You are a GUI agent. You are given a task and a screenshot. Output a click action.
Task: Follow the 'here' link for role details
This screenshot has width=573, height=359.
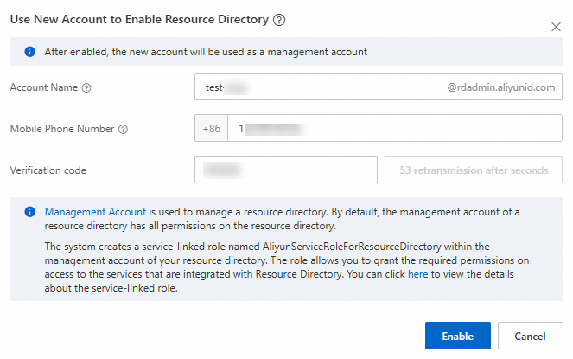417,274
